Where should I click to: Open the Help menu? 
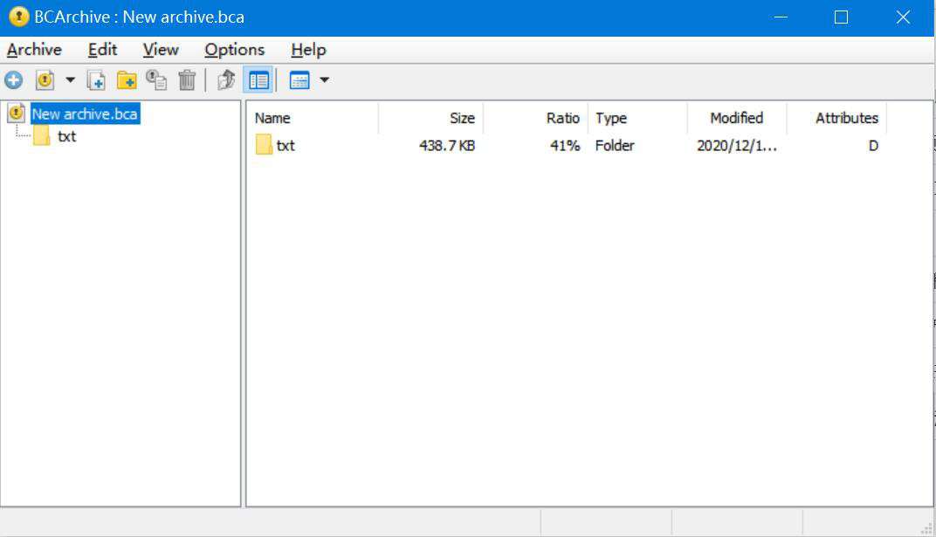click(x=308, y=50)
